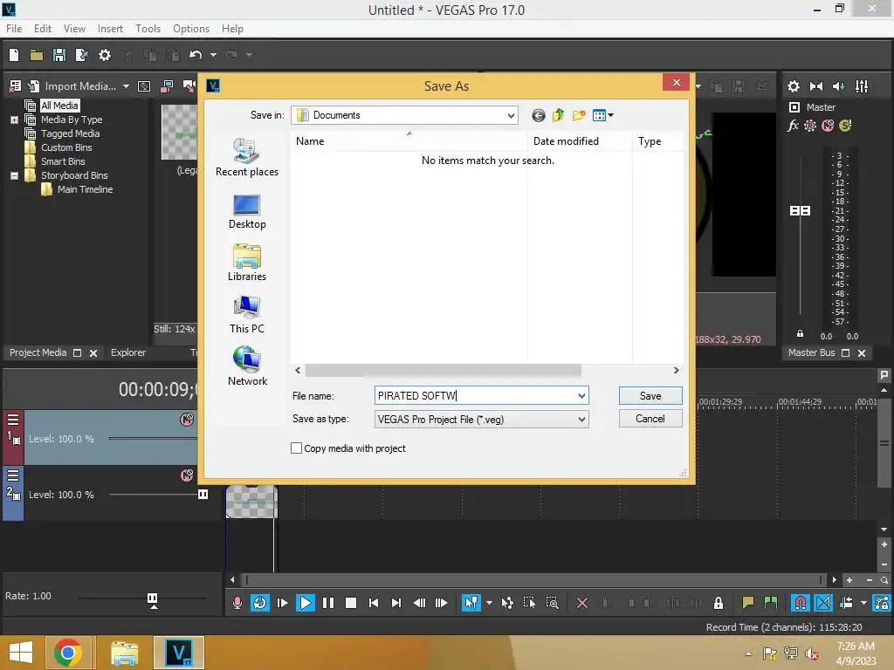Collapse the Storyboard Bins tree node
The width and height of the screenshot is (894, 670).
pyautogui.click(x=14, y=176)
